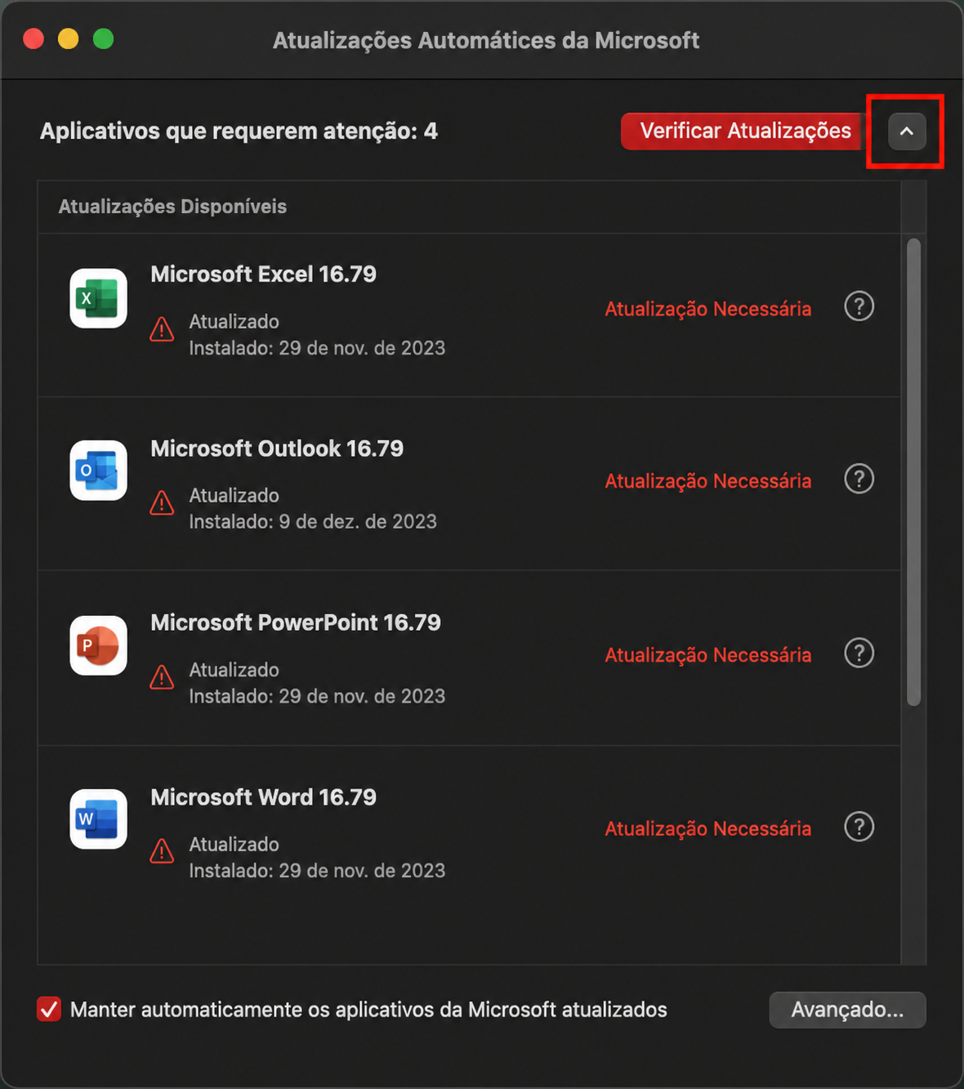Image resolution: width=964 pixels, height=1089 pixels.
Task: Click Aplicativos que requerem atenção: 4 text
Action: [x=239, y=132]
